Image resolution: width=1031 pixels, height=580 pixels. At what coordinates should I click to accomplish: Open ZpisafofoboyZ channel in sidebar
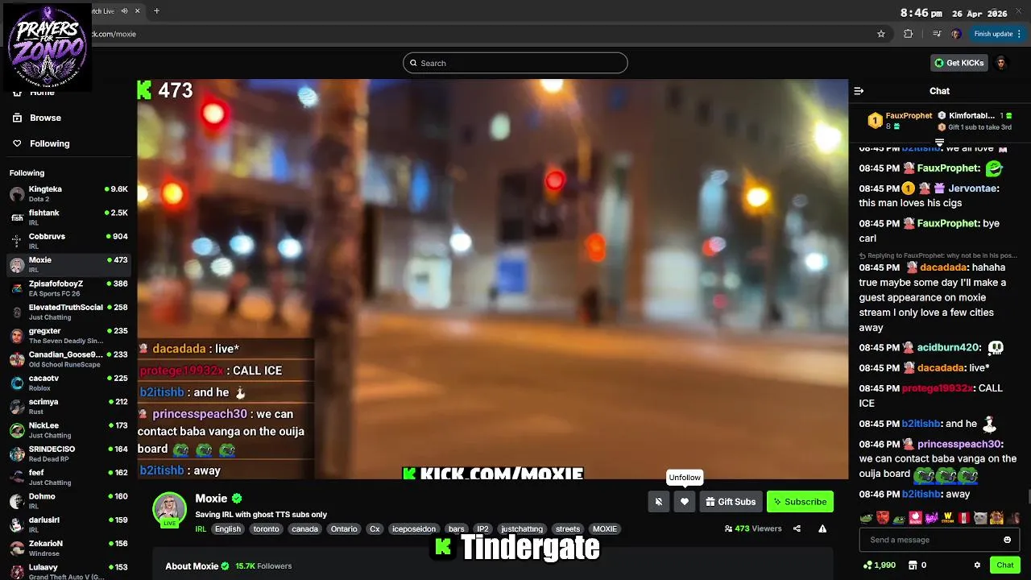tap(68, 288)
